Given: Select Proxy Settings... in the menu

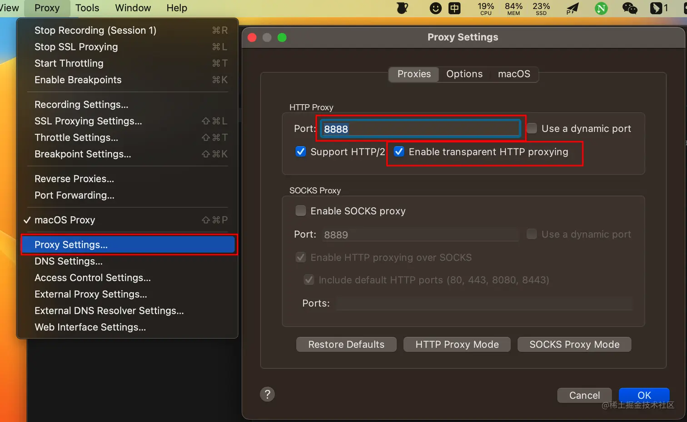Looking at the screenshot, I should [128, 244].
